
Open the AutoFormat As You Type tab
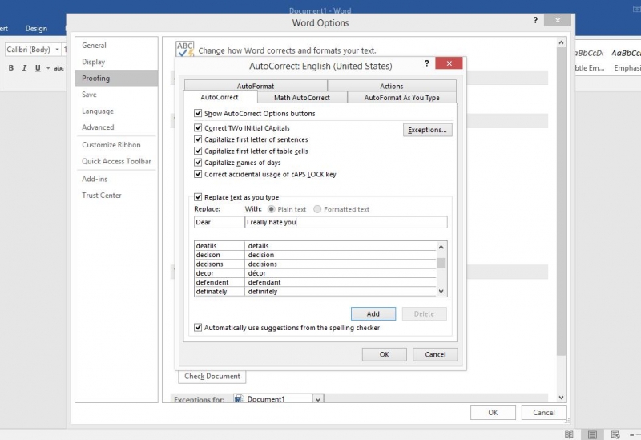pyautogui.click(x=401, y=98)
